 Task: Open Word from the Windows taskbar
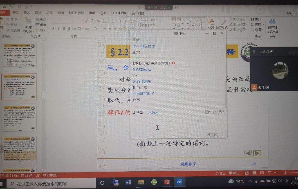[x=128, y=182]
